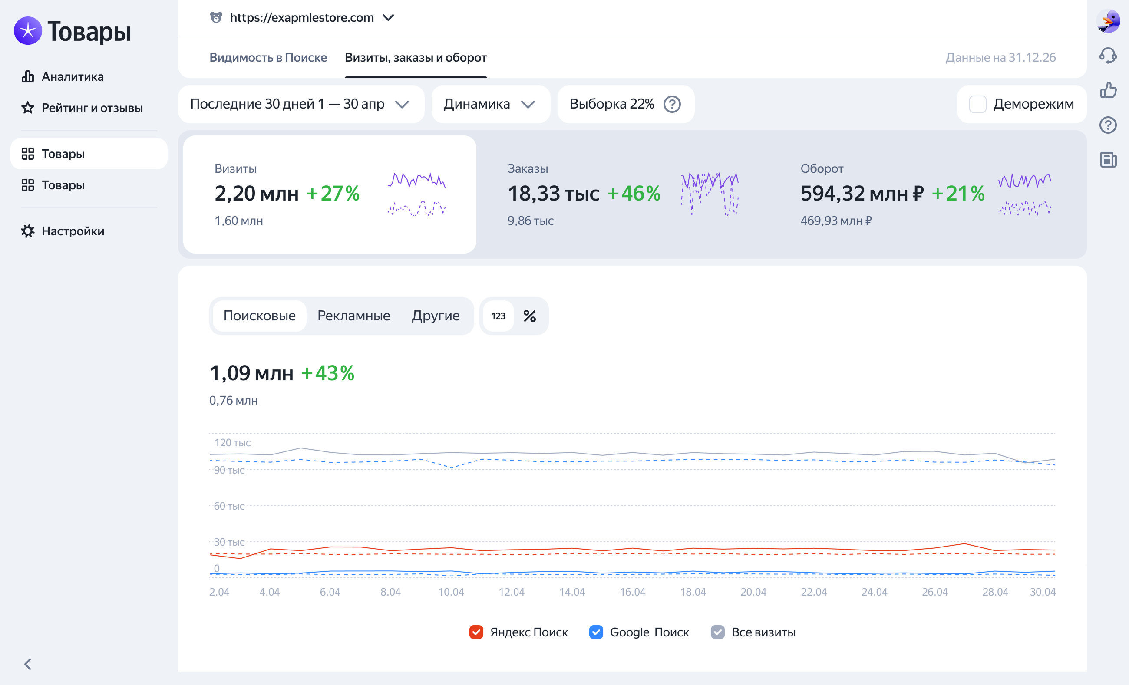Select the Заказы metric card

click(x=623, y=194)
